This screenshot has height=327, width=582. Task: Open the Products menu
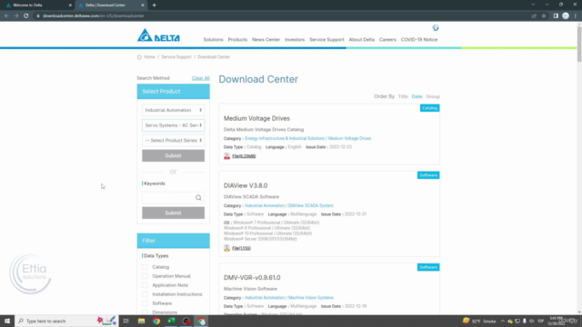[237, 40]
